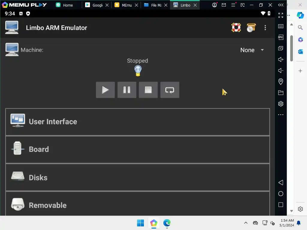Click the Limbo computer app icon in header

[x=12, y=28]
